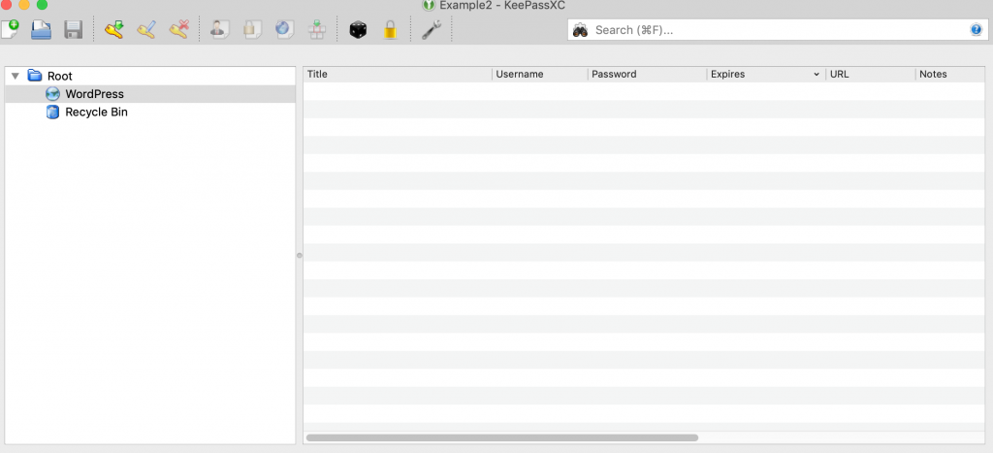Minimize the window with the yellow button

coord(24,5)
